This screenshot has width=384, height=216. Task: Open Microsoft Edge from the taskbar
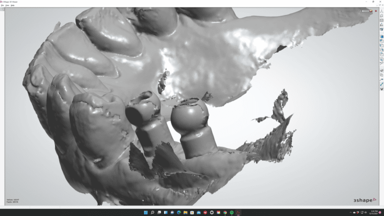coord(179,212)
